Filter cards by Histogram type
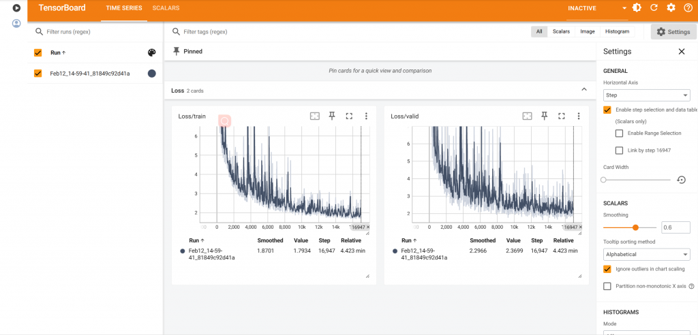Screen dimensions: 698x335 tap(617, 31)
